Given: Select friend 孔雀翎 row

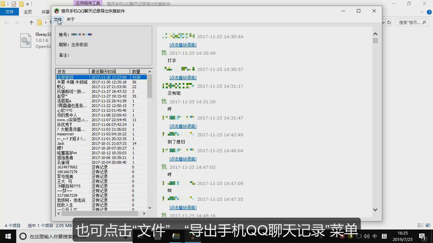Looking at the screenshot, I should [x=101, y=162].
